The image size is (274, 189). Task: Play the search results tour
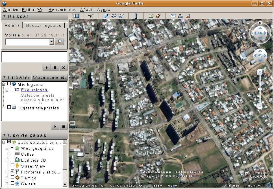coord(47,68)
